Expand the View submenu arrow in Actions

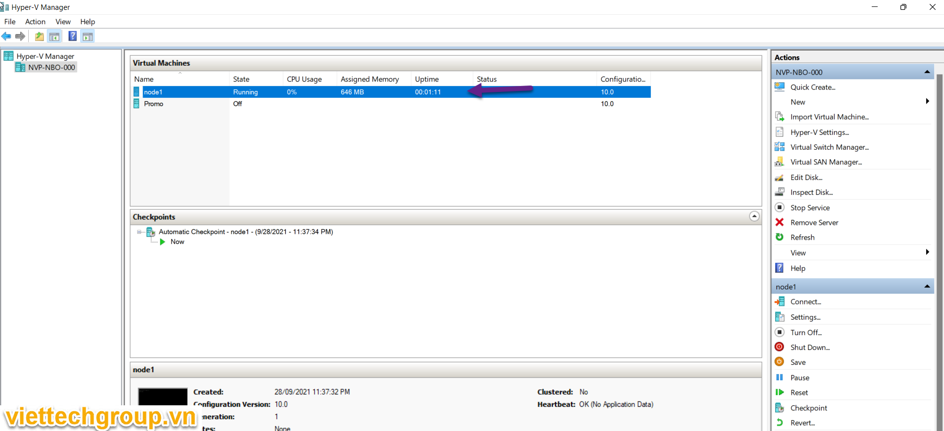927,252
